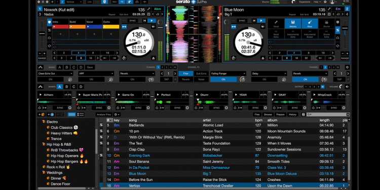Click beat jump backward arrow on Blue Moon deck
The width and height of the screenshot is (380, 190).
click(x=320, y=58)
